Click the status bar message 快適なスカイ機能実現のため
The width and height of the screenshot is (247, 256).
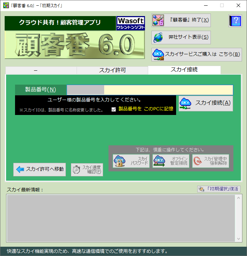(87, 251)
